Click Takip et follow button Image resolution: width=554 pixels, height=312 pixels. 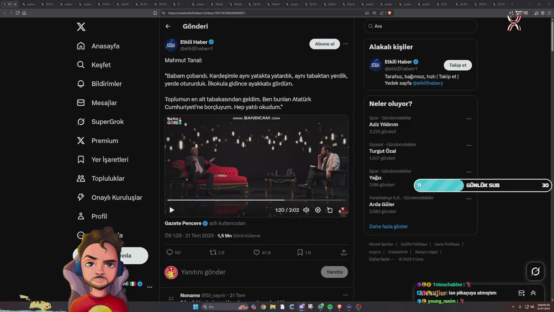tap(457, 65)
